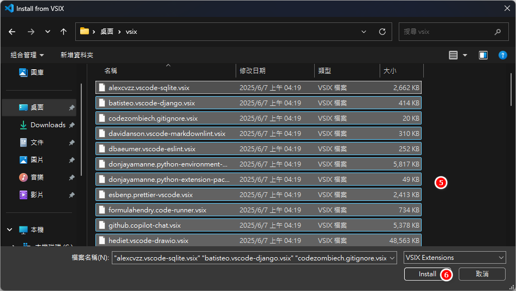Click the pin icon beside 圖片
The image size is (516, 291).
(72, 160)
